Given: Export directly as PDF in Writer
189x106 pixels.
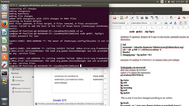Looking at the screenshot, I should pyautogui.click(x=137, y=18).
